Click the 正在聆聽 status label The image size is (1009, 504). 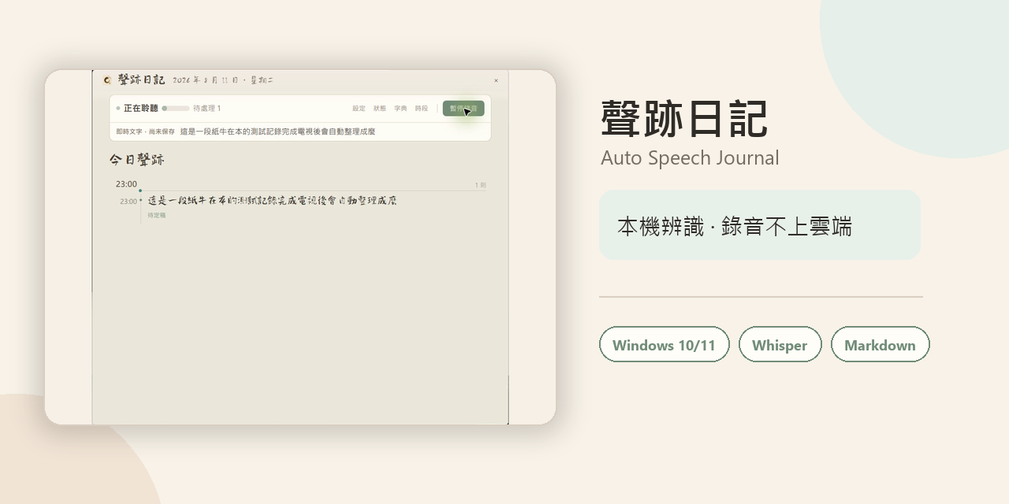(x=140, y=109)
